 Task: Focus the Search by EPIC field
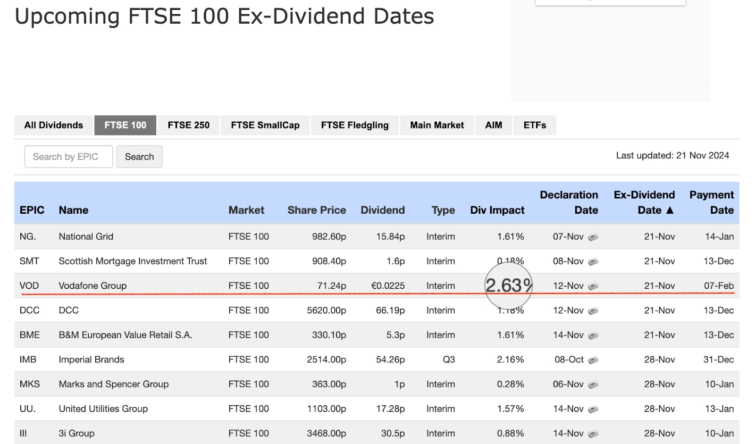68,157
